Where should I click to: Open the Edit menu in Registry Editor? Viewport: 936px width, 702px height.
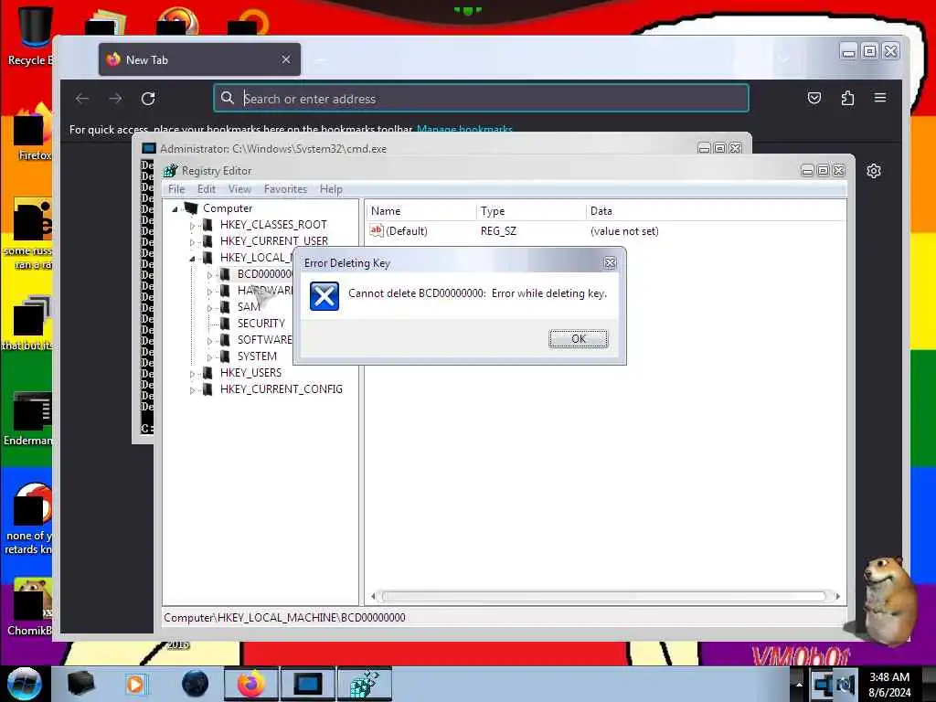click(x=207, y=189)
